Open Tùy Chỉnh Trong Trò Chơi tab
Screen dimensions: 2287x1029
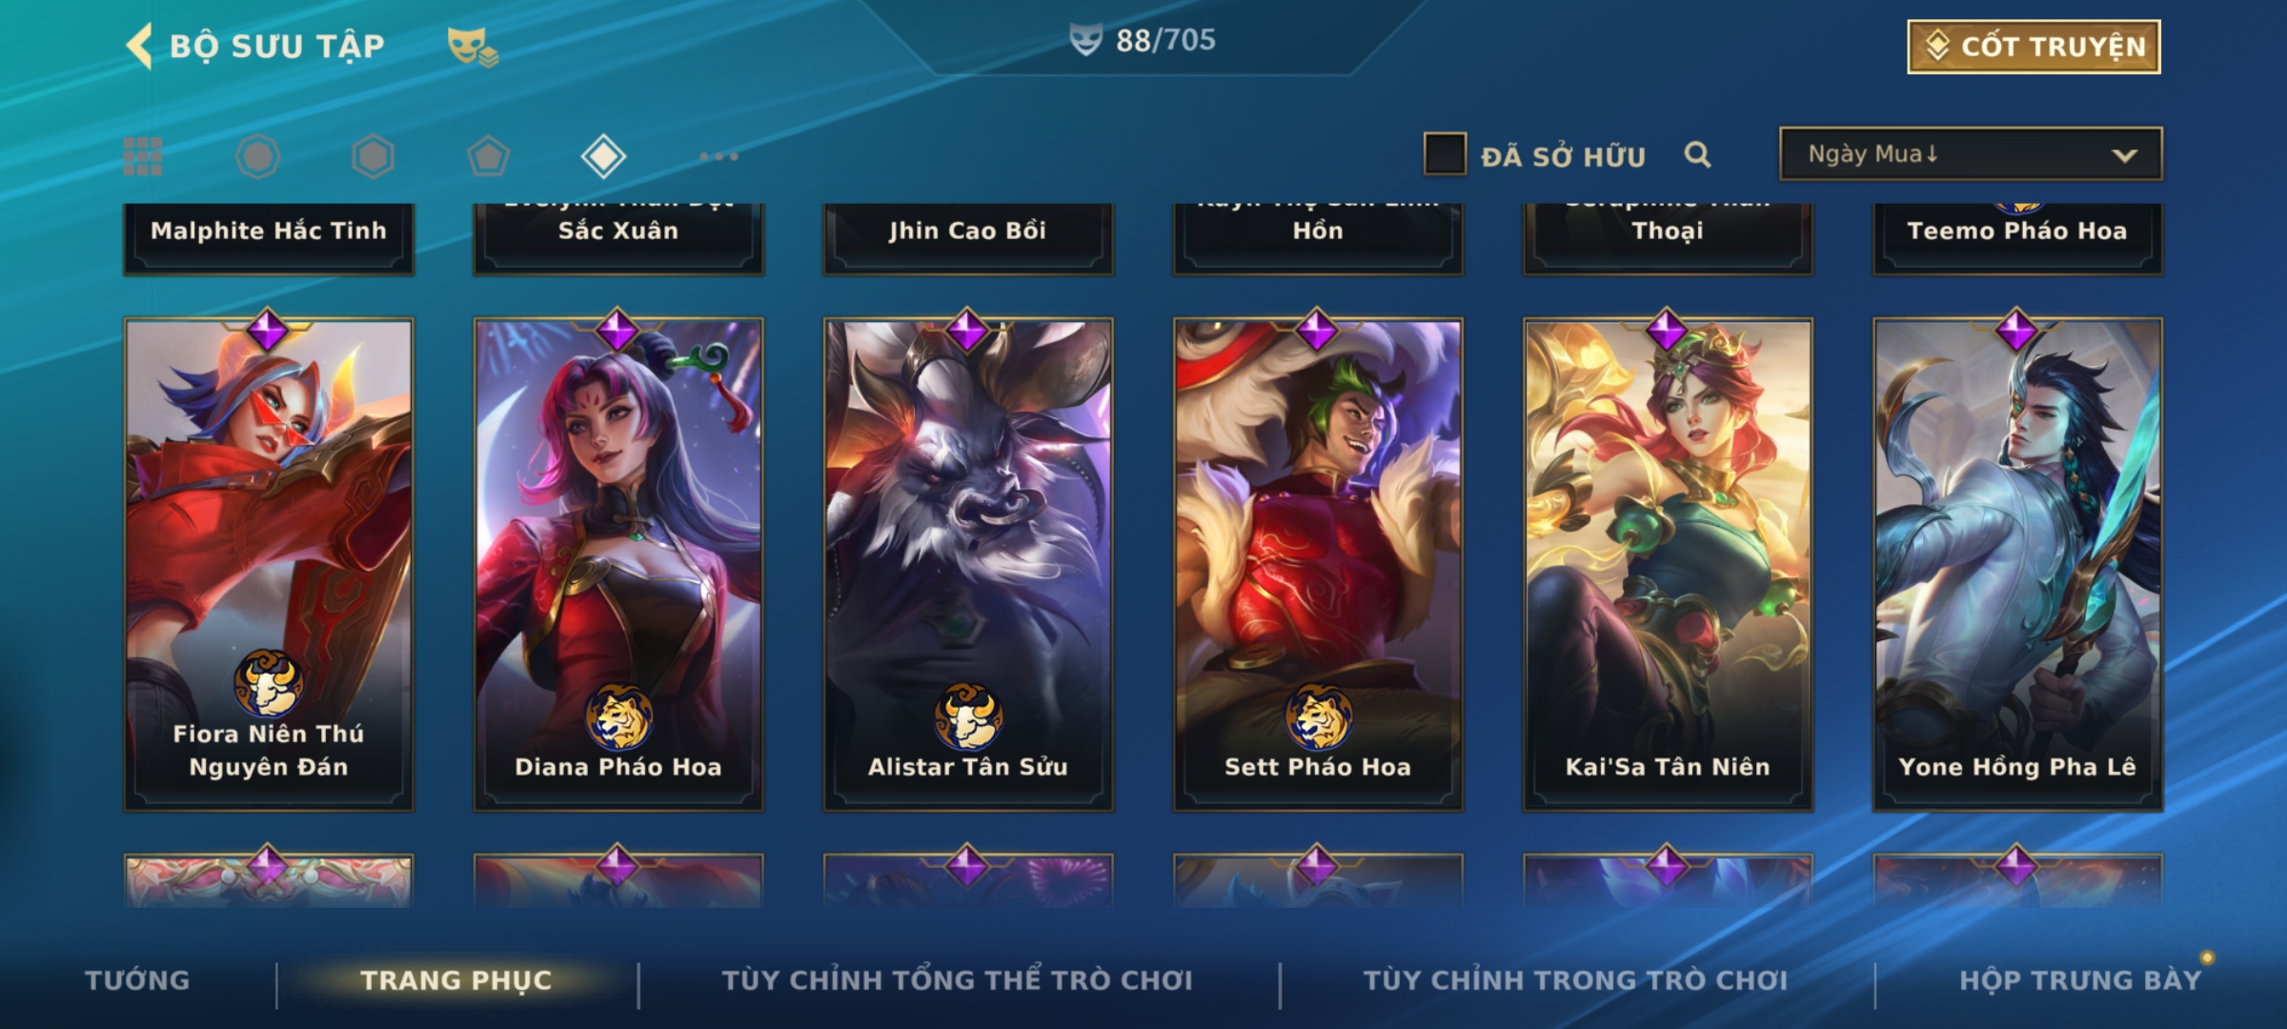tap(1575, 980)
